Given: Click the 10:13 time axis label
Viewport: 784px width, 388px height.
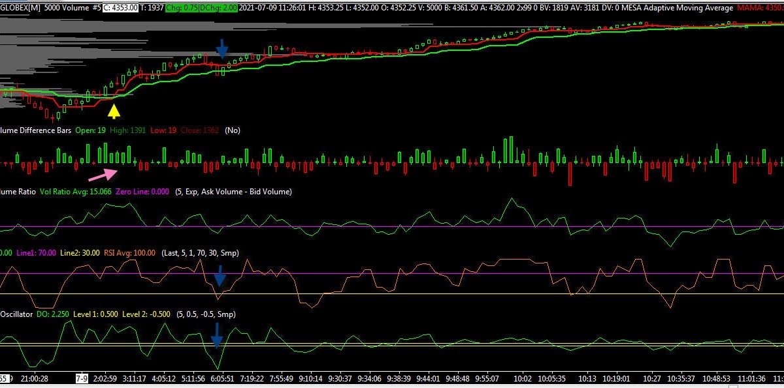Looking at the screenshot, I should click(589, 378).
